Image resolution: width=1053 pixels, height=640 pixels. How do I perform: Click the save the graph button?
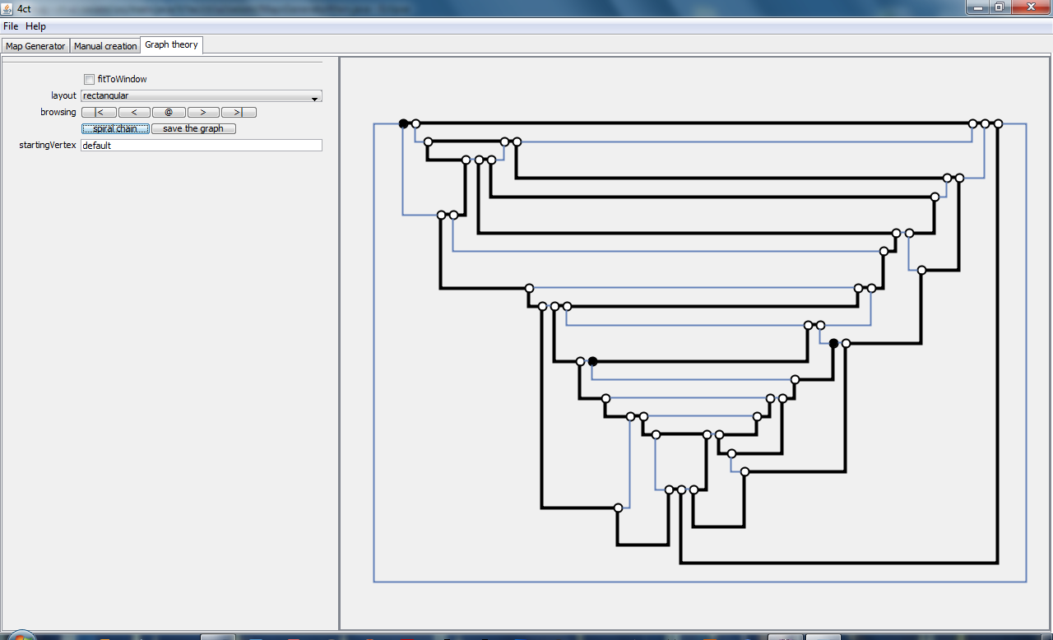tap(193, 128)
